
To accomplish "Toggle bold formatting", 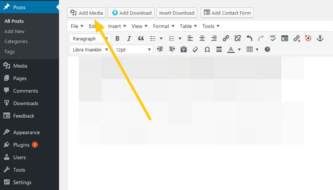I will tap(117, 38).
